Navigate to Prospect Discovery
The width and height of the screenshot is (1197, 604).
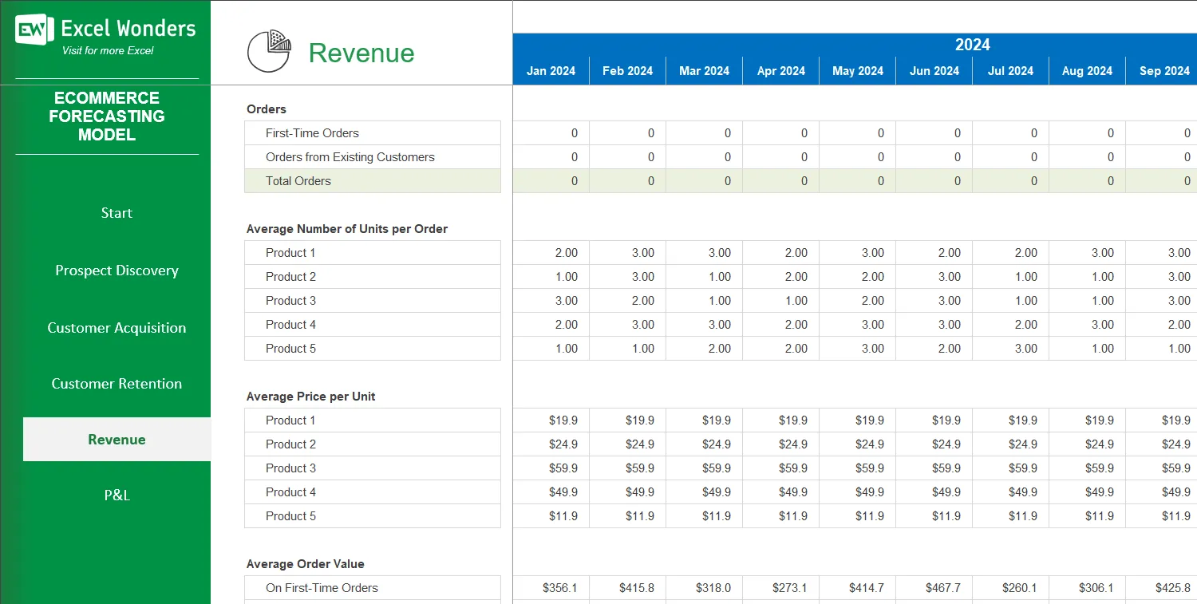[117, 270]
